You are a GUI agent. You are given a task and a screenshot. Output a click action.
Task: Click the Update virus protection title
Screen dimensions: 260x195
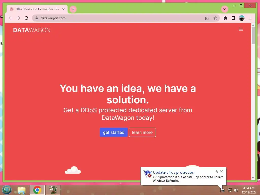[173, 172]
